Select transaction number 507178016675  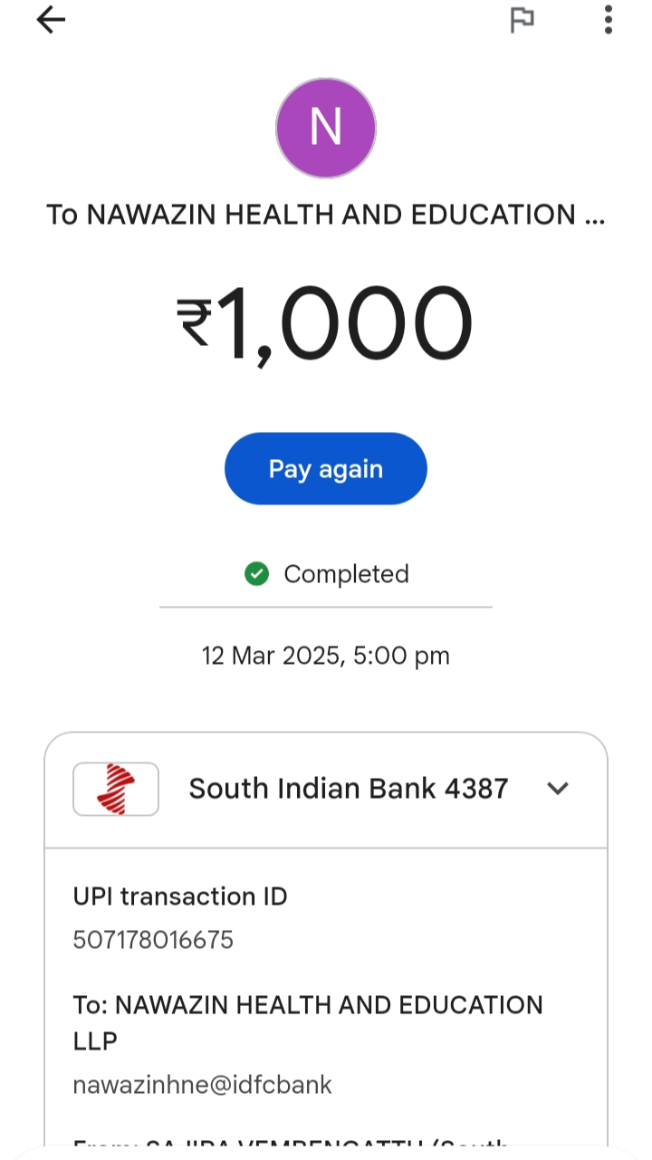tap(153, 940)
